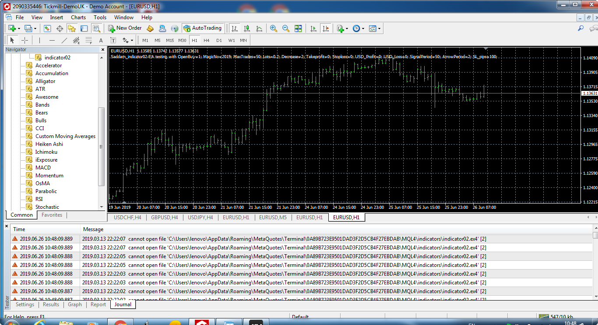Open the Insert menu
This screenshot has width=598, height=325.
(x=56, y=17)
